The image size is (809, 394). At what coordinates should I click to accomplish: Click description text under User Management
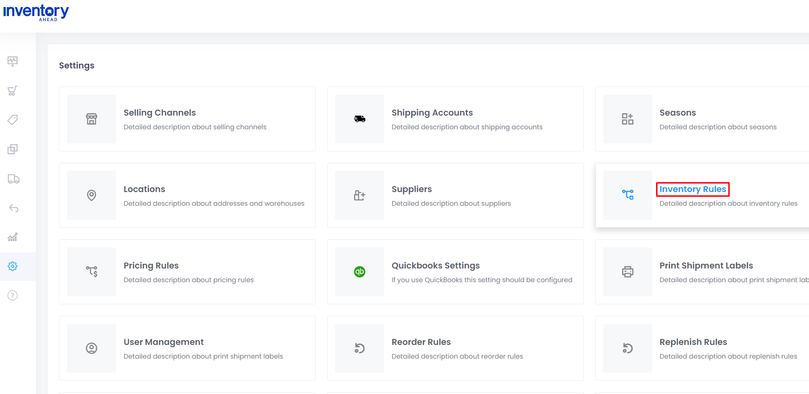pos(203,356)
